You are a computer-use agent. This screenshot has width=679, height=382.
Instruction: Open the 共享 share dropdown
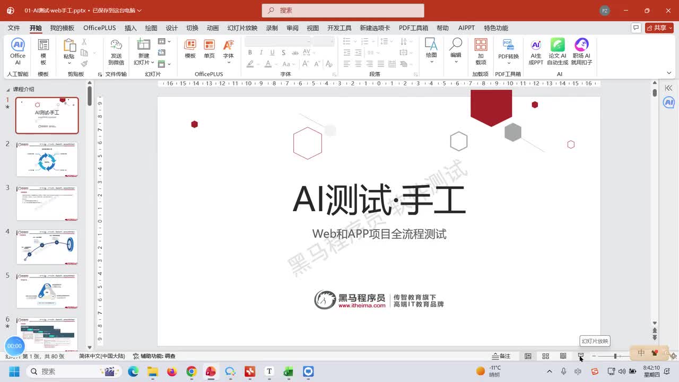[x=659, y=28]
